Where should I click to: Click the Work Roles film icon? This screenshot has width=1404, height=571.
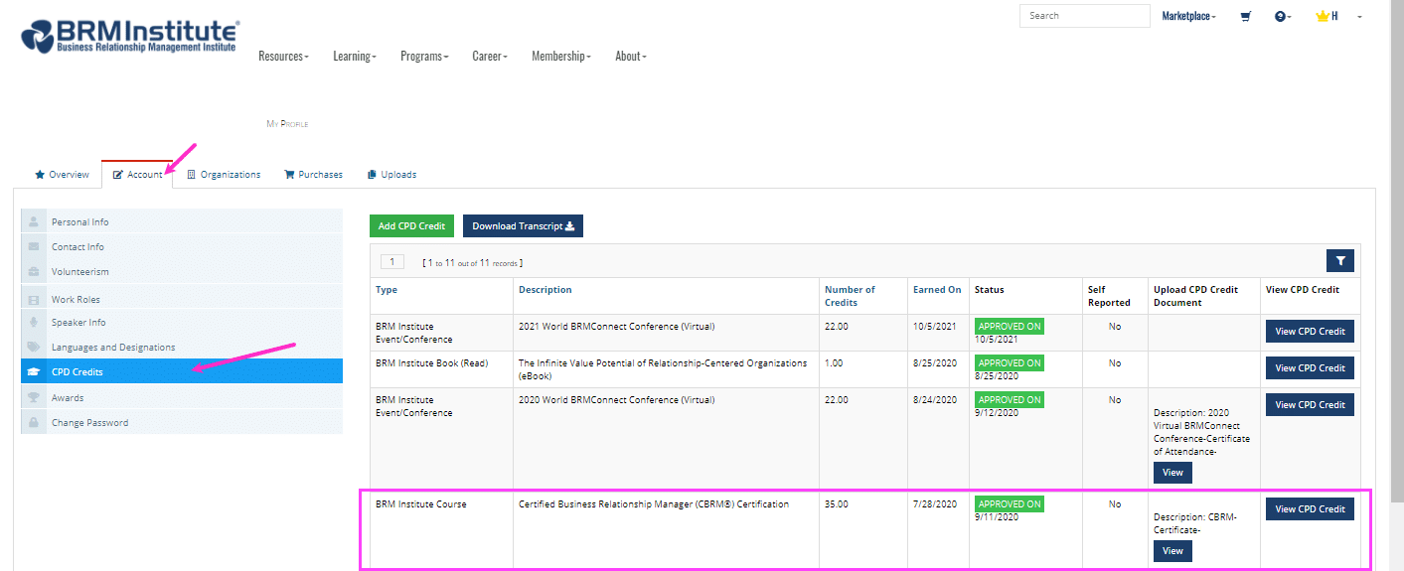pos(34,299)
